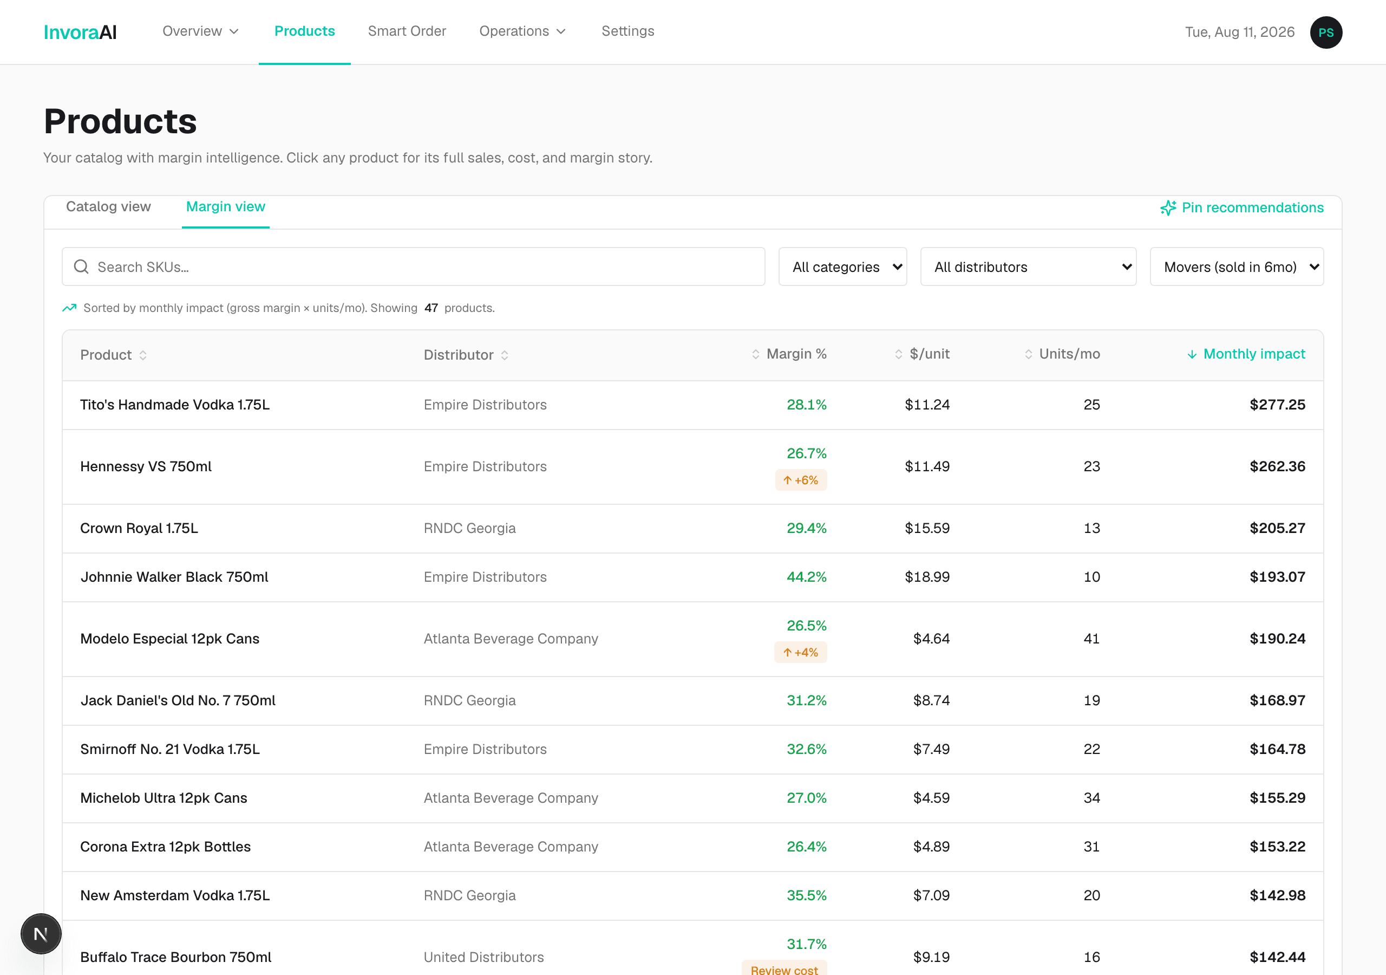Click the InvoraAI logo
The width and height of the screenshot is (1386, 975).
click(x=80, y=32)
